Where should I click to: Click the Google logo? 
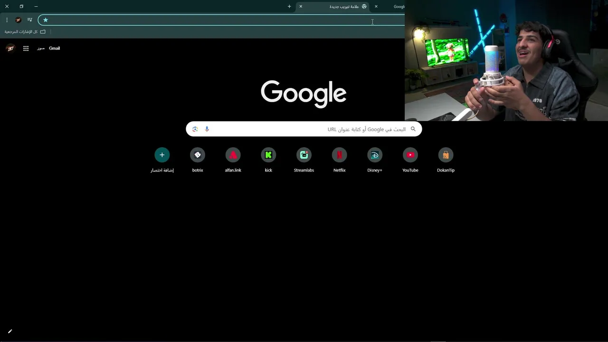coord(304,94)
